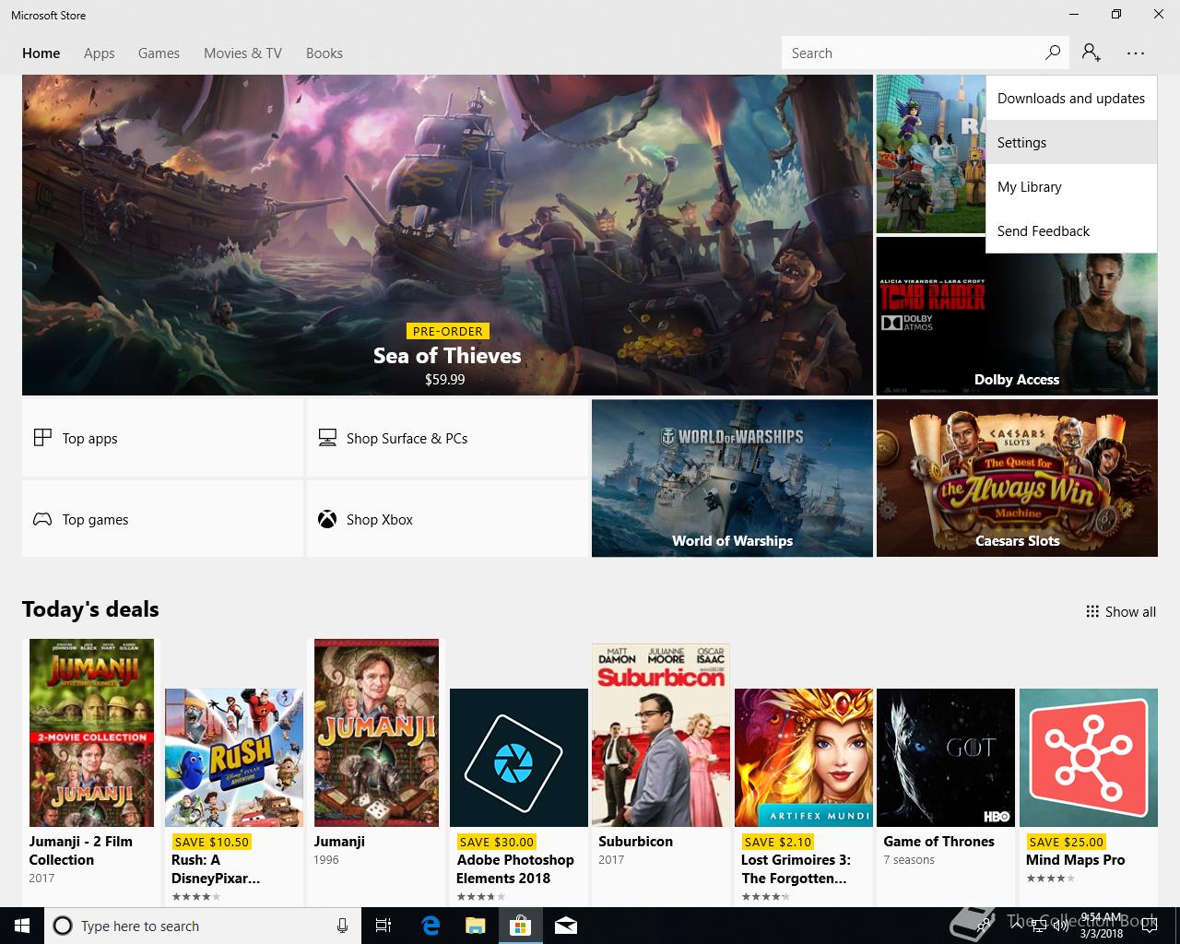Open the Mind Maps Pro app icon

(x=1089, y=758)
